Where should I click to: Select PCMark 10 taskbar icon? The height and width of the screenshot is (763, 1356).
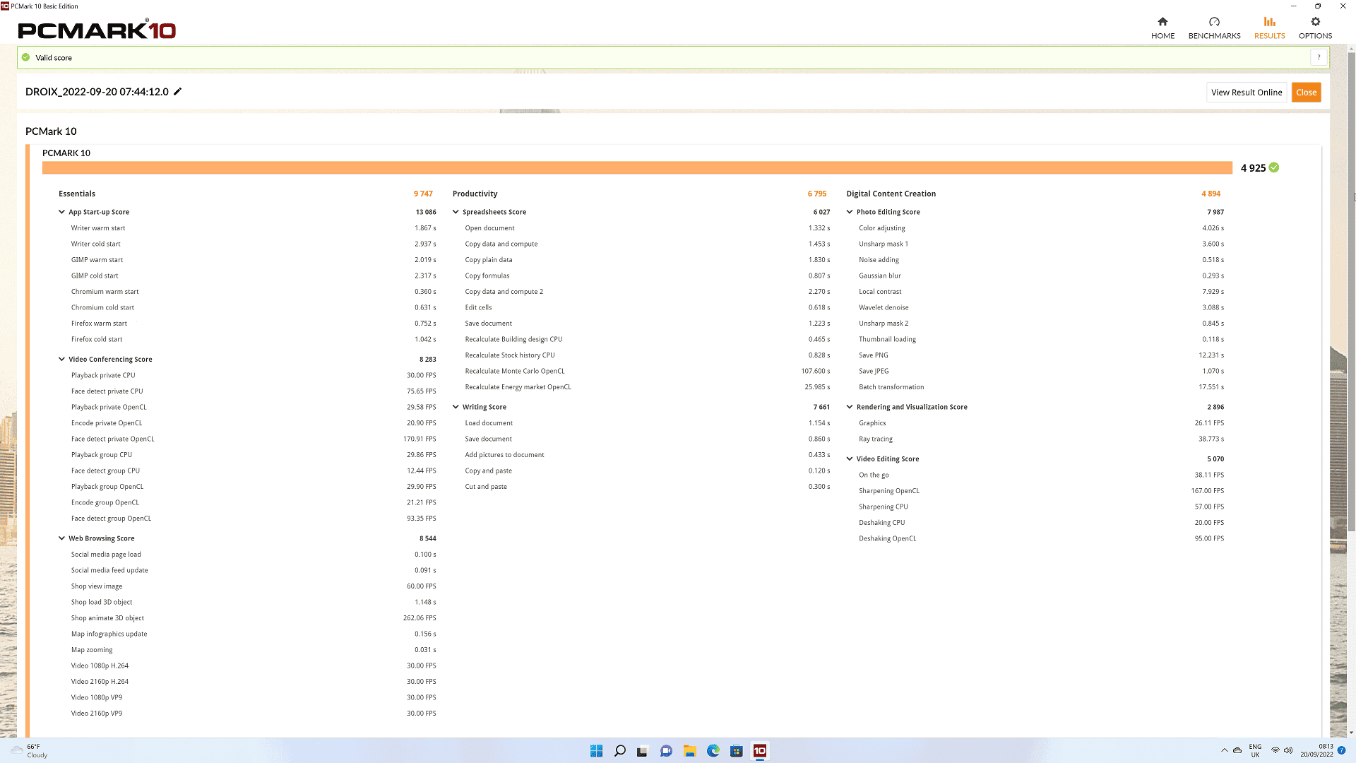tap(760, 750)
